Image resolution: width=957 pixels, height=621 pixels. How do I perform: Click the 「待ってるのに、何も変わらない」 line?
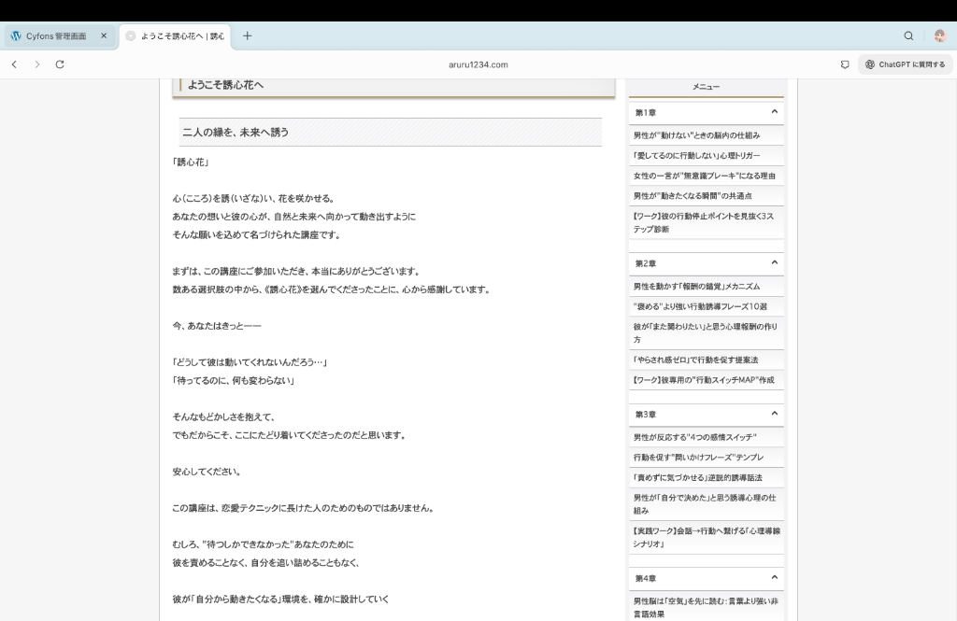point(234,381)
